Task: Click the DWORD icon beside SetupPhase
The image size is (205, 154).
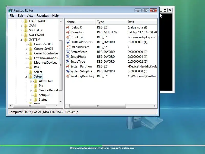Action: (68, 56)
